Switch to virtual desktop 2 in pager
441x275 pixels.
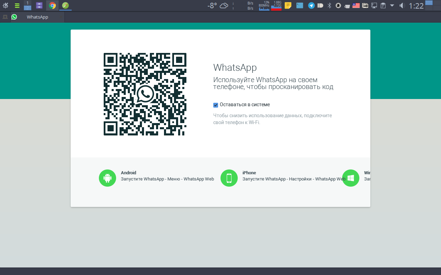point(28,8)
